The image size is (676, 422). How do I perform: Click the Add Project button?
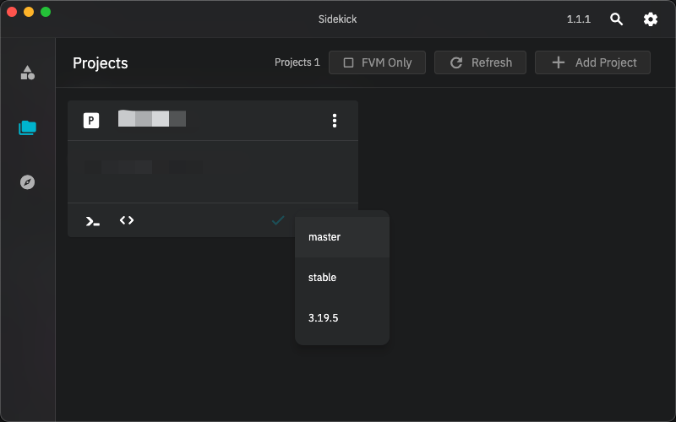(x=593, y=62)
